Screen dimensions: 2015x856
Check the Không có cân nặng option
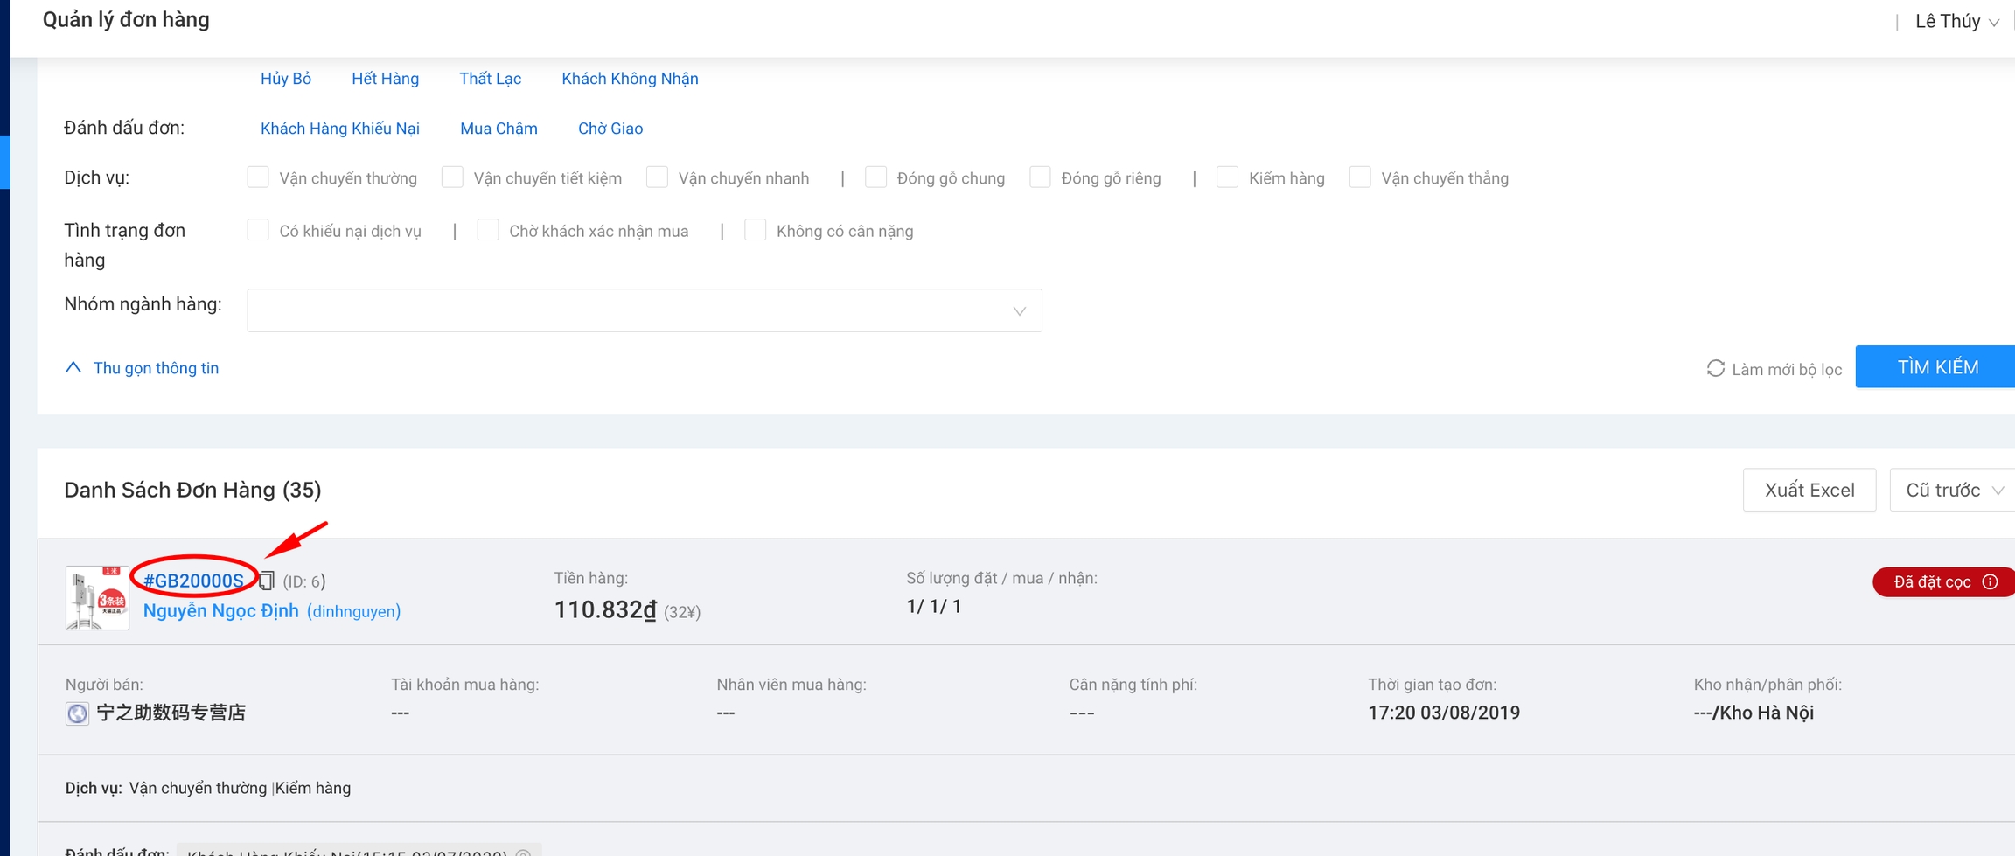click(755, 231)
